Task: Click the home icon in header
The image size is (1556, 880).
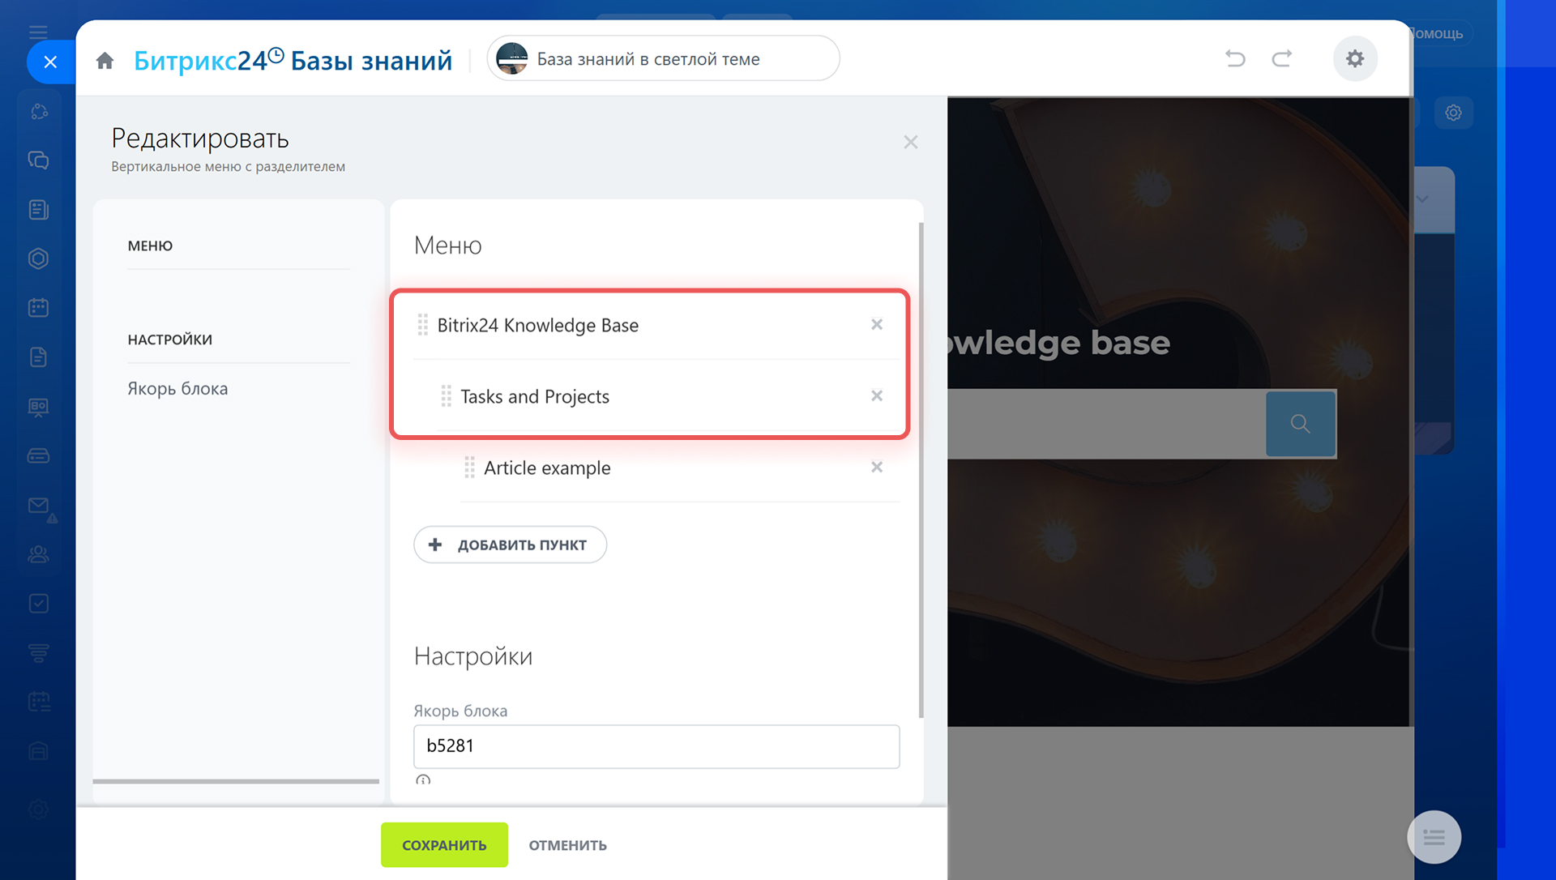Action: point(105,61)
